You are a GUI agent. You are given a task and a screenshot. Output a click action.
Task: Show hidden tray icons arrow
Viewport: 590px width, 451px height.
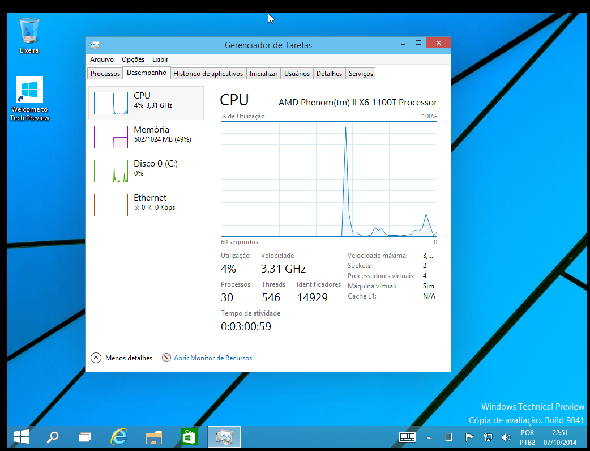[429, 437]
